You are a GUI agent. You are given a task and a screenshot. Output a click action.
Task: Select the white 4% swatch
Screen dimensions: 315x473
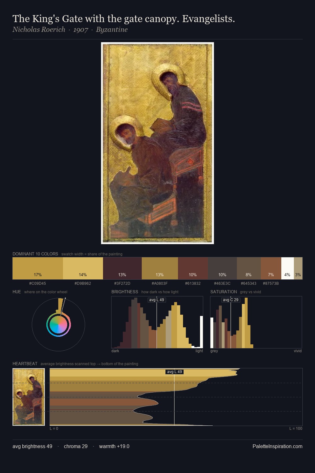point(288,268)
